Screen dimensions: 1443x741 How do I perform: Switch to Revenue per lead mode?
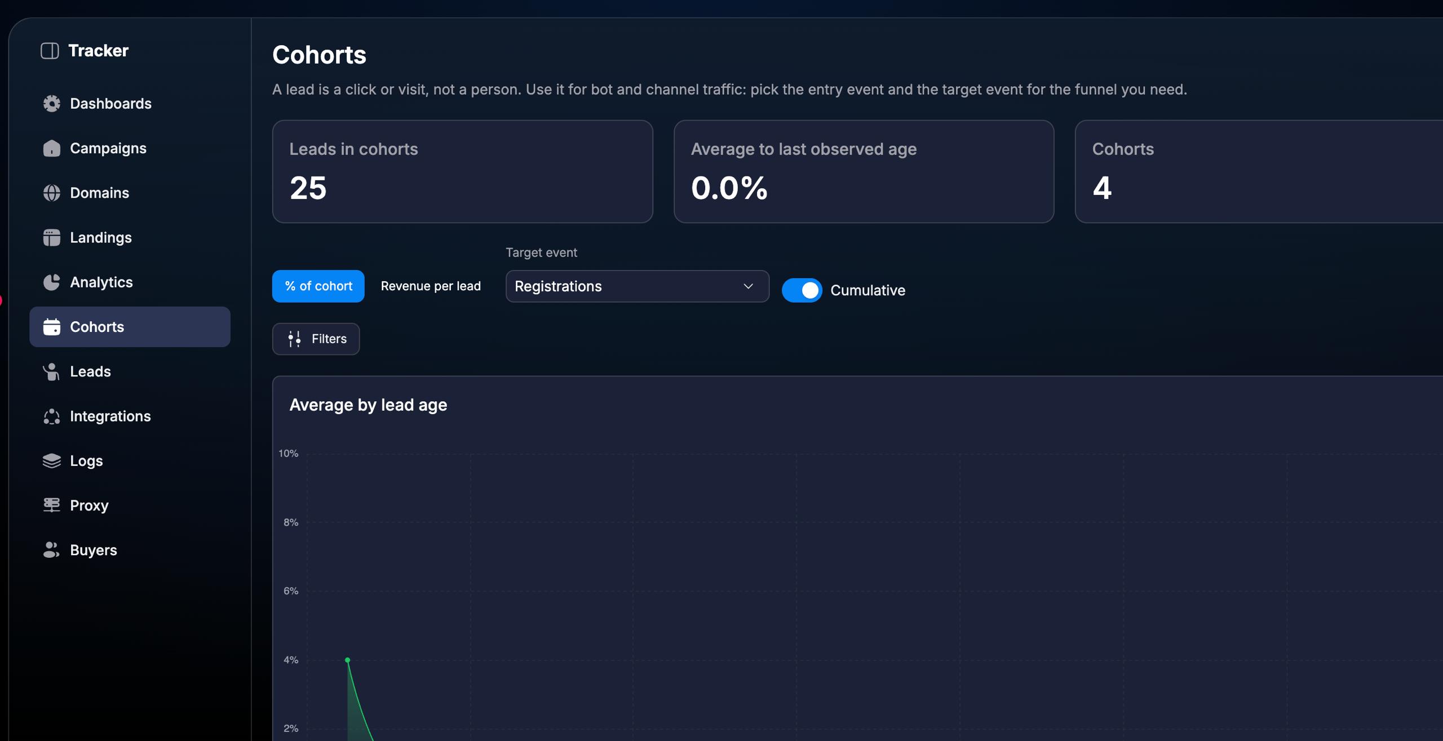coord(431,286)
